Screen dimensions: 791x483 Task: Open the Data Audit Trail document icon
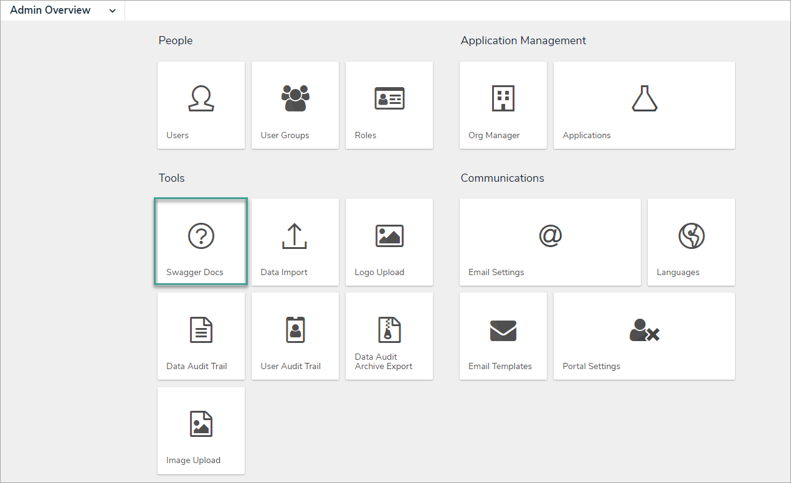coord(201,330)
